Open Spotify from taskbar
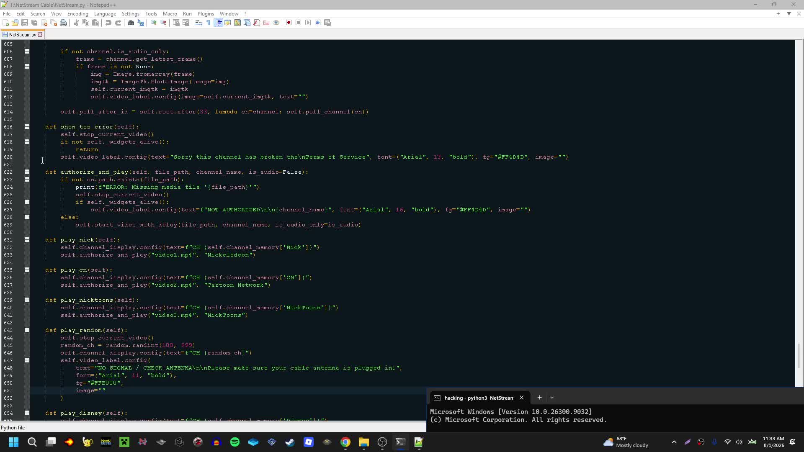Image resolution: width=804 pixels, height=452 pixels. tap(235, 442)
